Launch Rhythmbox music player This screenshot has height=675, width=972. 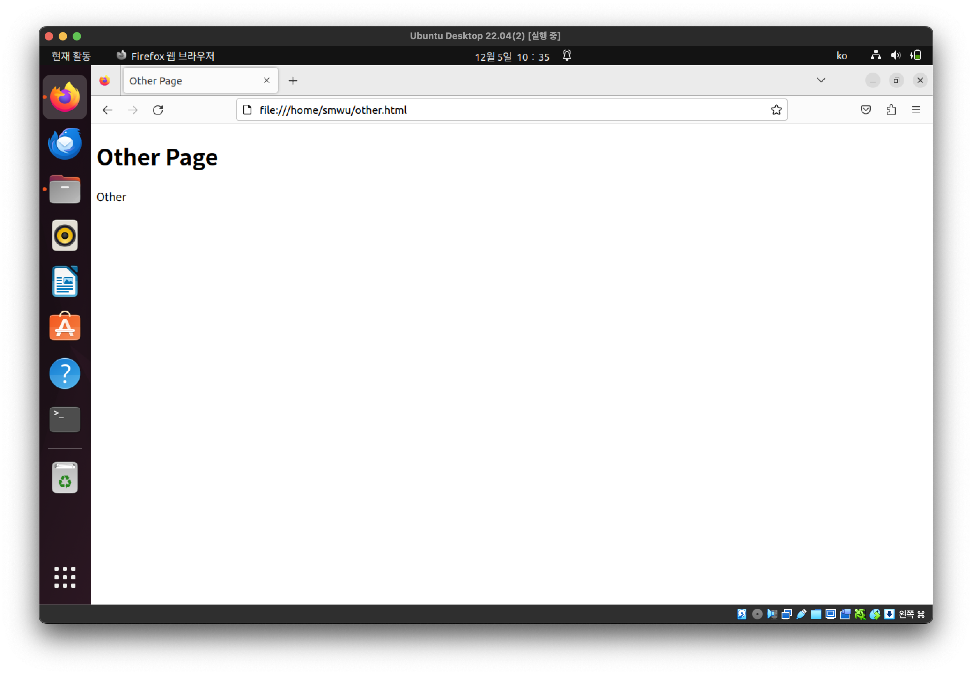[x=65, y=235]
